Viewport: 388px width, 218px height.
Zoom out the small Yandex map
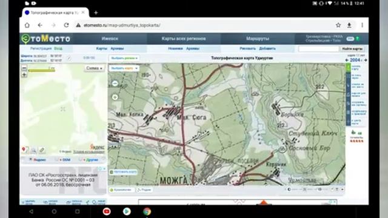[x=24, y=68]
